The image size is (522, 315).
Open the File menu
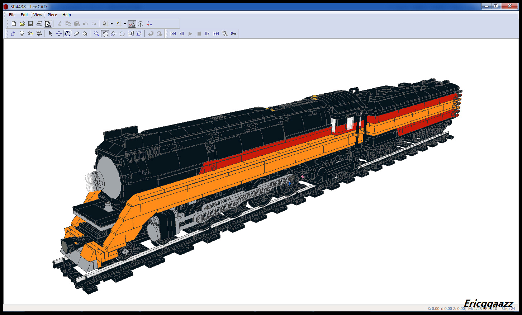pos(12,15)
